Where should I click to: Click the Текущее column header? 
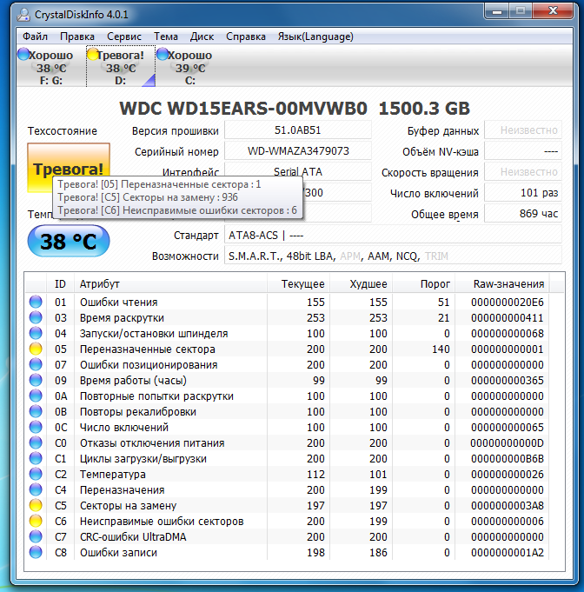point(299,284)
